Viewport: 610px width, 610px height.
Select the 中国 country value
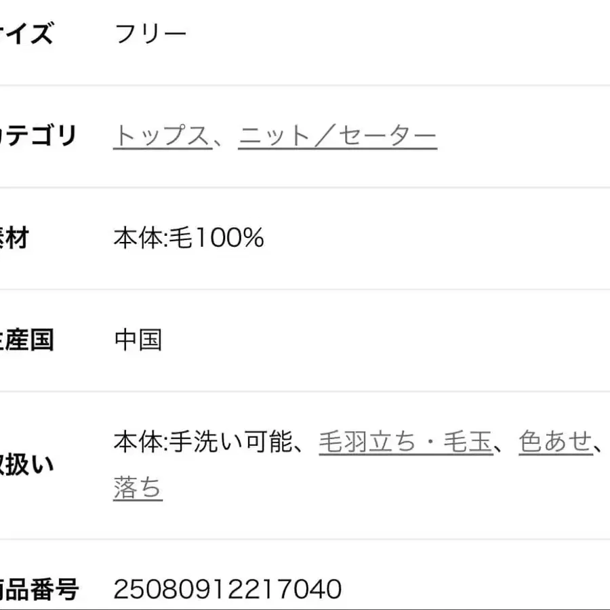[x=138, y=340]
